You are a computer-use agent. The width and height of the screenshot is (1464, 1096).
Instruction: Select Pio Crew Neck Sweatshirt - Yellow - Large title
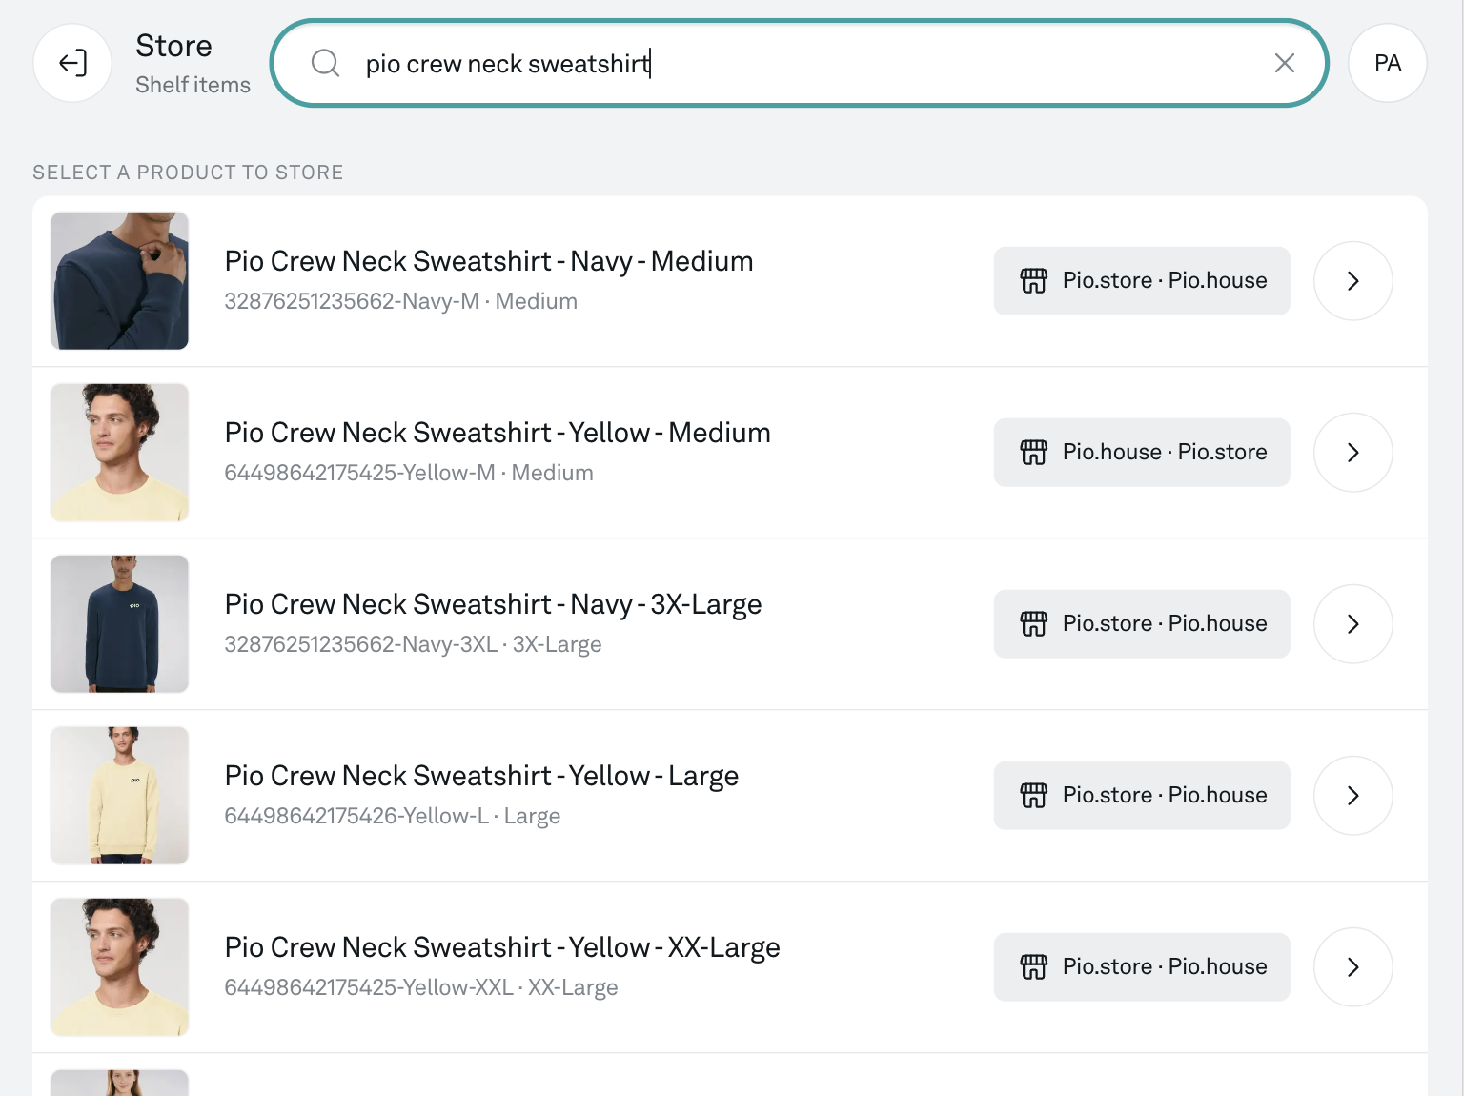click(481, 776)
